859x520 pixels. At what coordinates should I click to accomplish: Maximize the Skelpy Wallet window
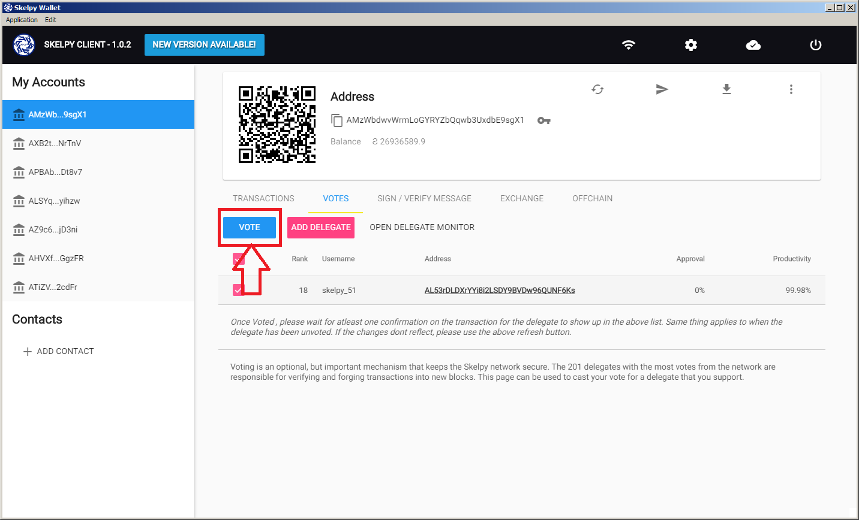click(x=840, y=8)
